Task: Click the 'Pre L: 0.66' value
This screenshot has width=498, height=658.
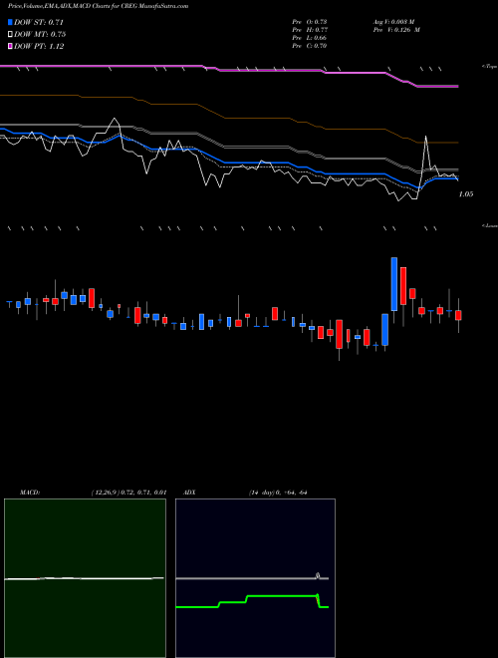Action: 310,38
